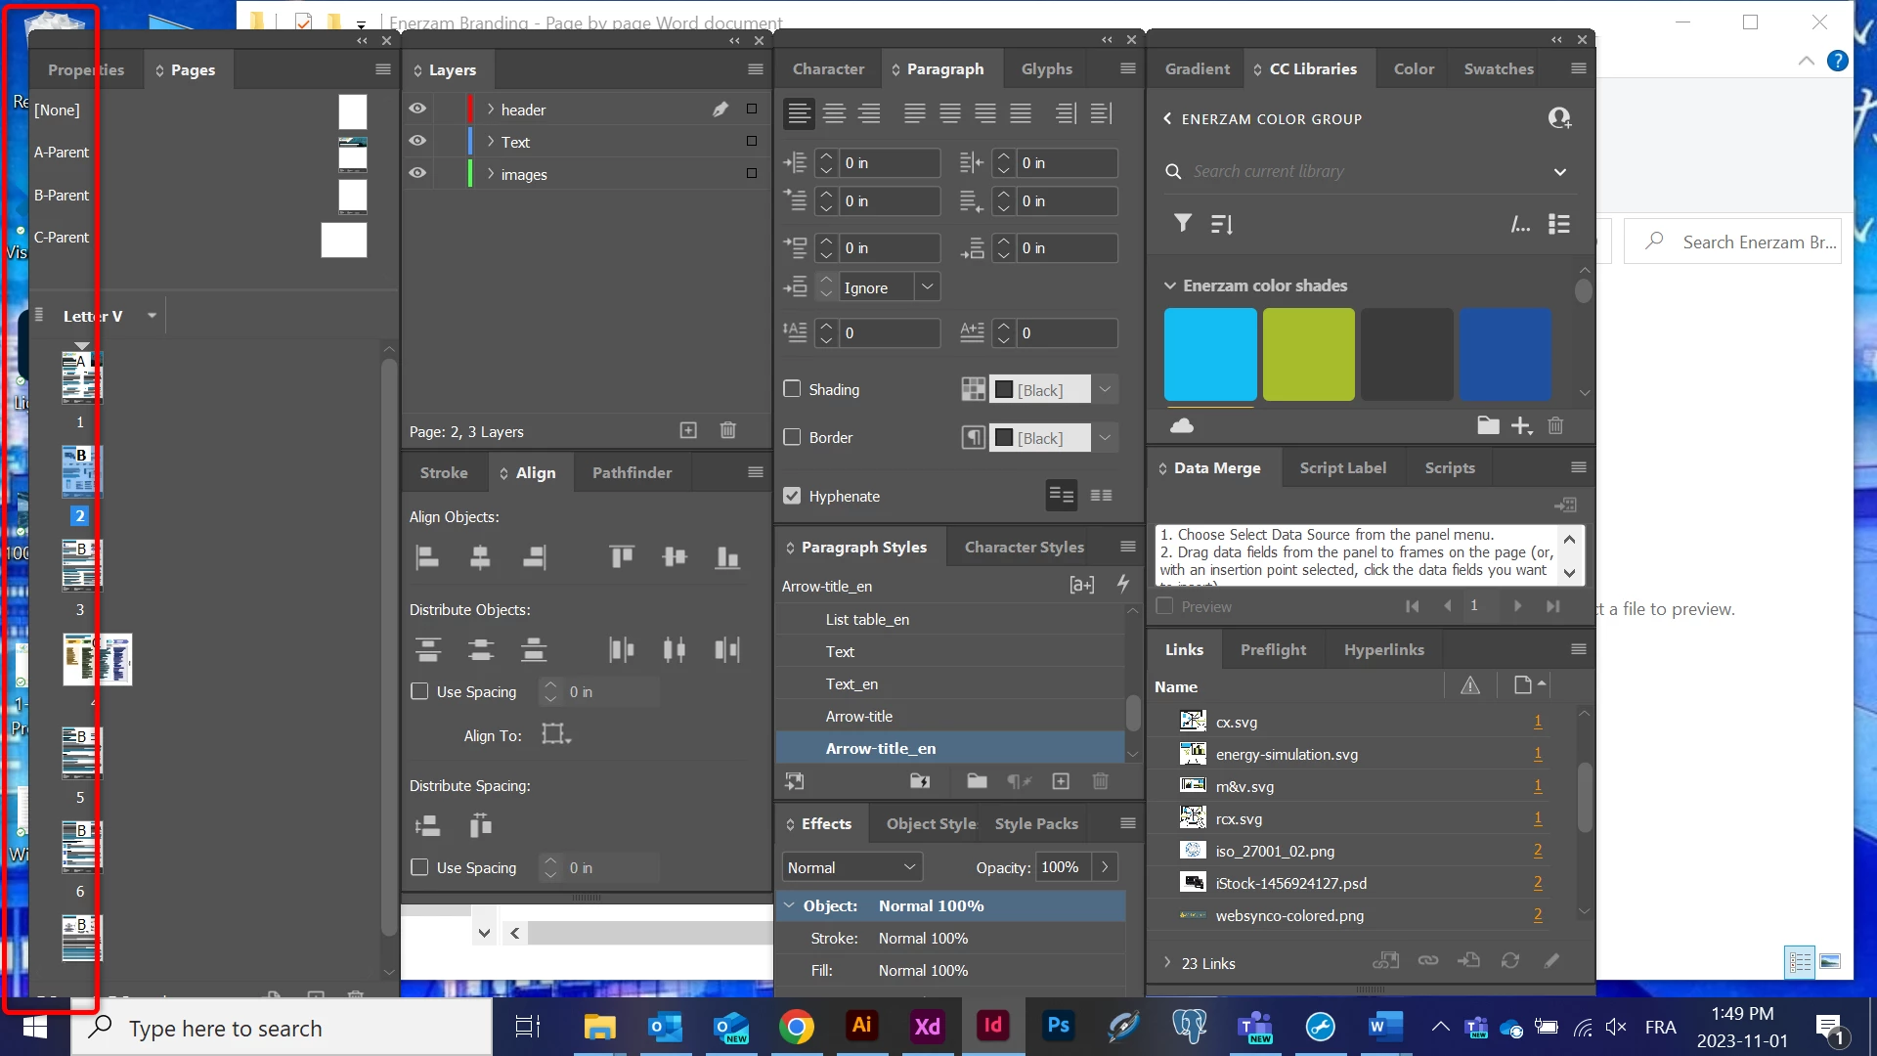This screenshot has height=1056, width=1877.
Task: Open the Normal blending mode dropdown
Action: pyautogui.click(x=851, y=867)
